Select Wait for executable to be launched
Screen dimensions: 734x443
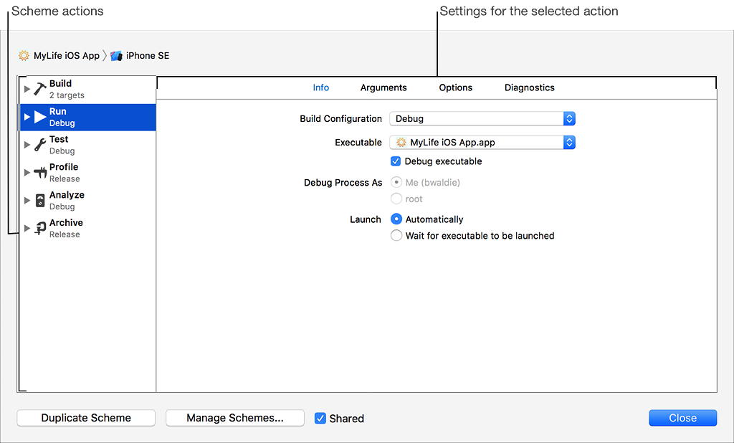[396, 236]
